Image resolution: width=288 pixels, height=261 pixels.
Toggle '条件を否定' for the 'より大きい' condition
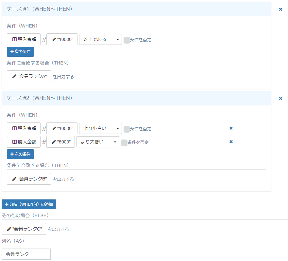tap(124, 142)
